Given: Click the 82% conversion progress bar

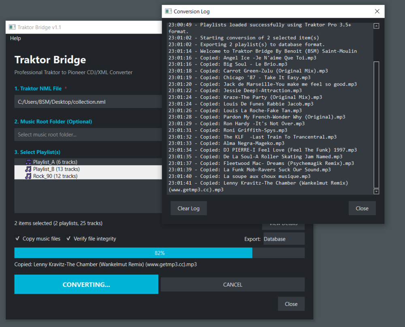Looking at the screenshot, I should [x=159, y=253].
